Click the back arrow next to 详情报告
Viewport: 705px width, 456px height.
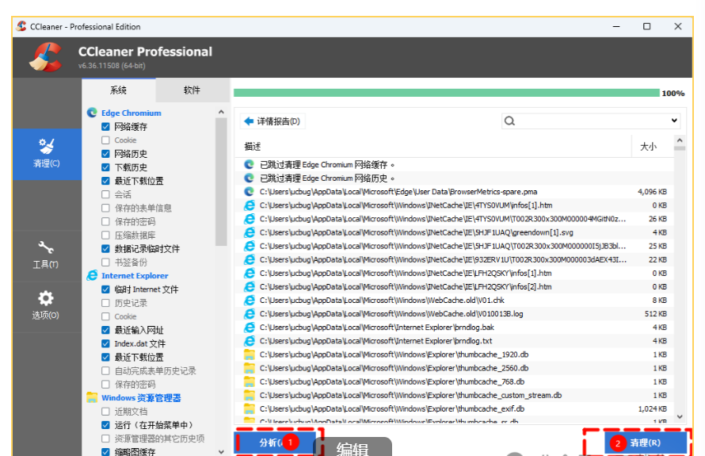(x=249, y=121)
